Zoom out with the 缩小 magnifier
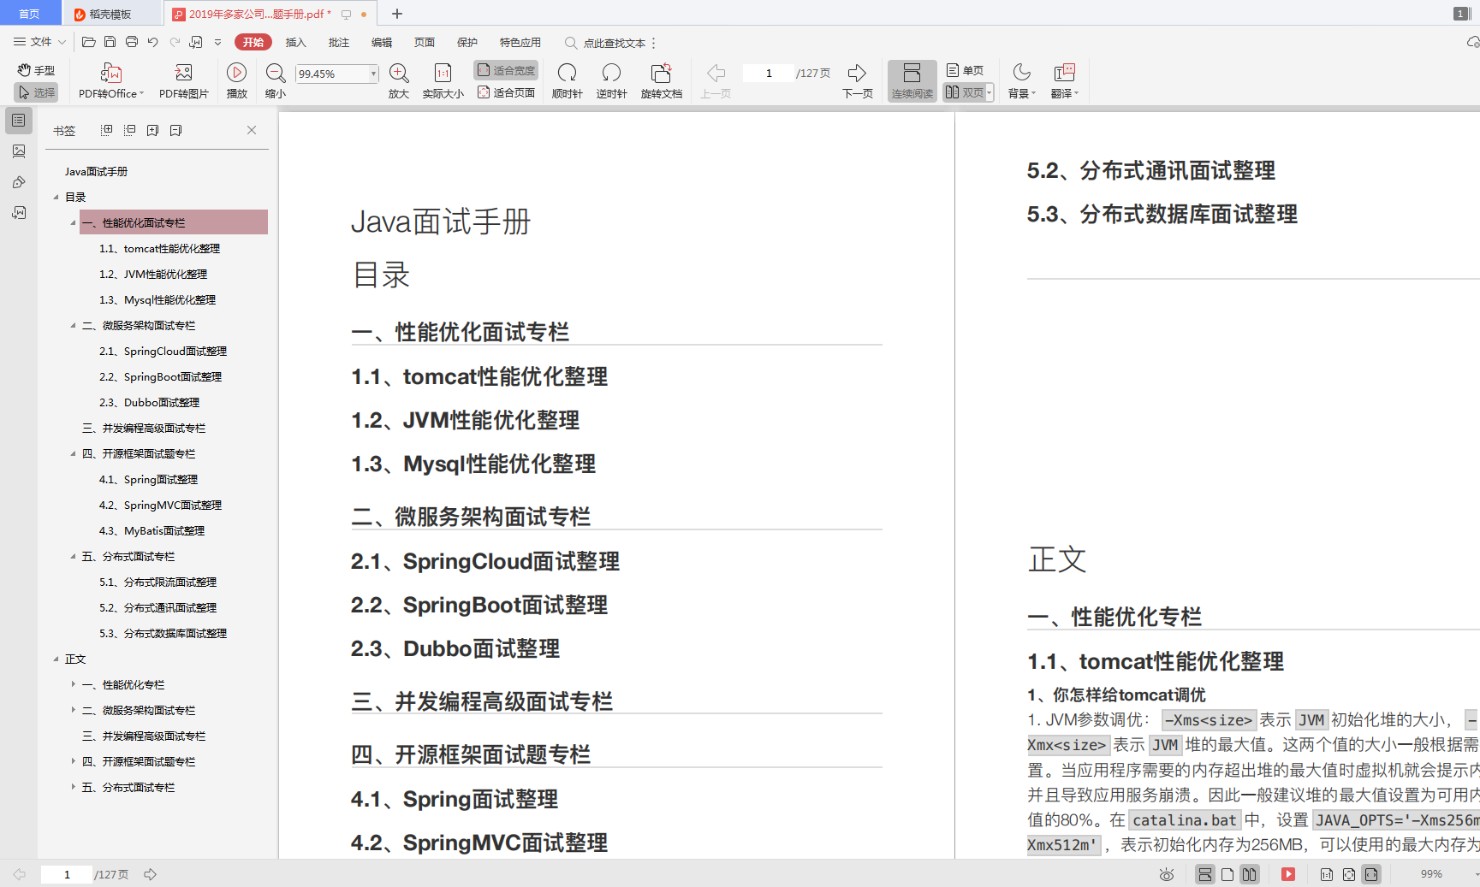This screenshot has height=887, width=1480. point(276,81)
